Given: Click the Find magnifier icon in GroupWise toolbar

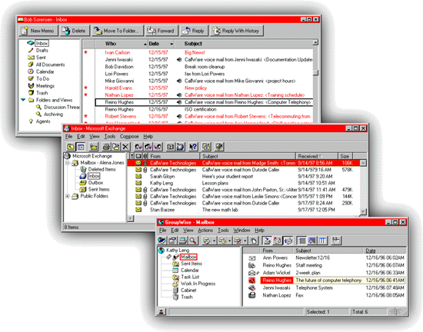Looking at the screenshot, I should point(193,241).
